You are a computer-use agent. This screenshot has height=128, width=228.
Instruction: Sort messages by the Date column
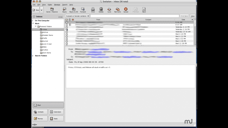[184, 20]
